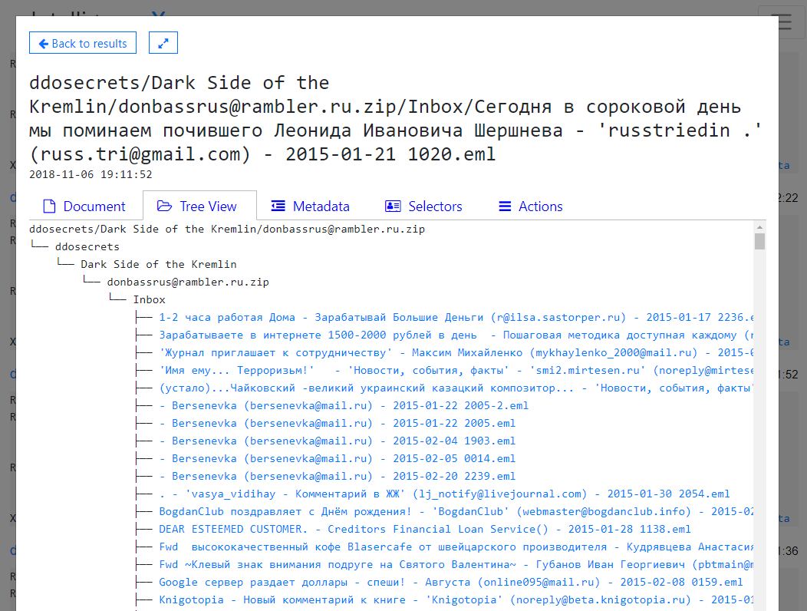The width and height of the screenshot is (807, 611).
Task: Open the DEAR ESTEEMED CUSTOMER email
Action: point(424,529)
